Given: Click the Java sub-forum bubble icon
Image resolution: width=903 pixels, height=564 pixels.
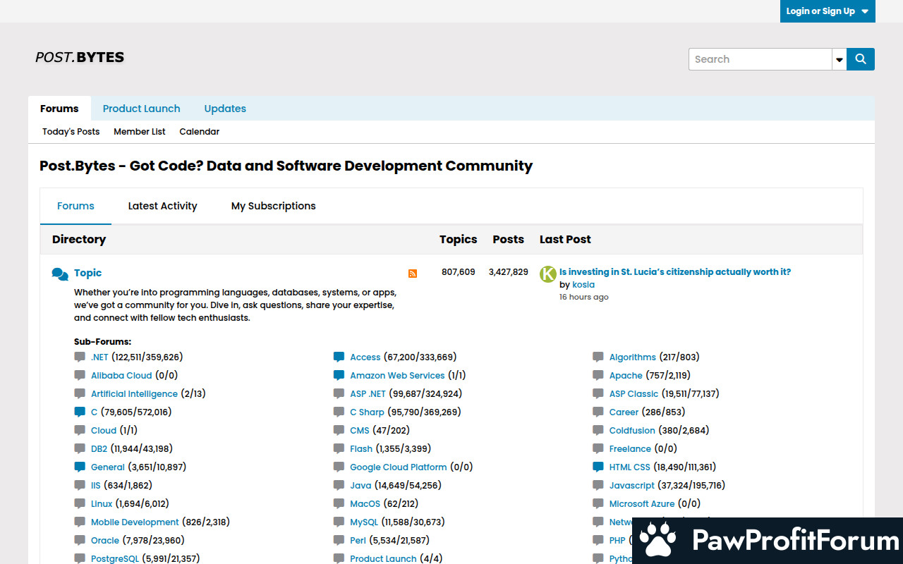Looking at the screenshot, I should click(339, 485).
